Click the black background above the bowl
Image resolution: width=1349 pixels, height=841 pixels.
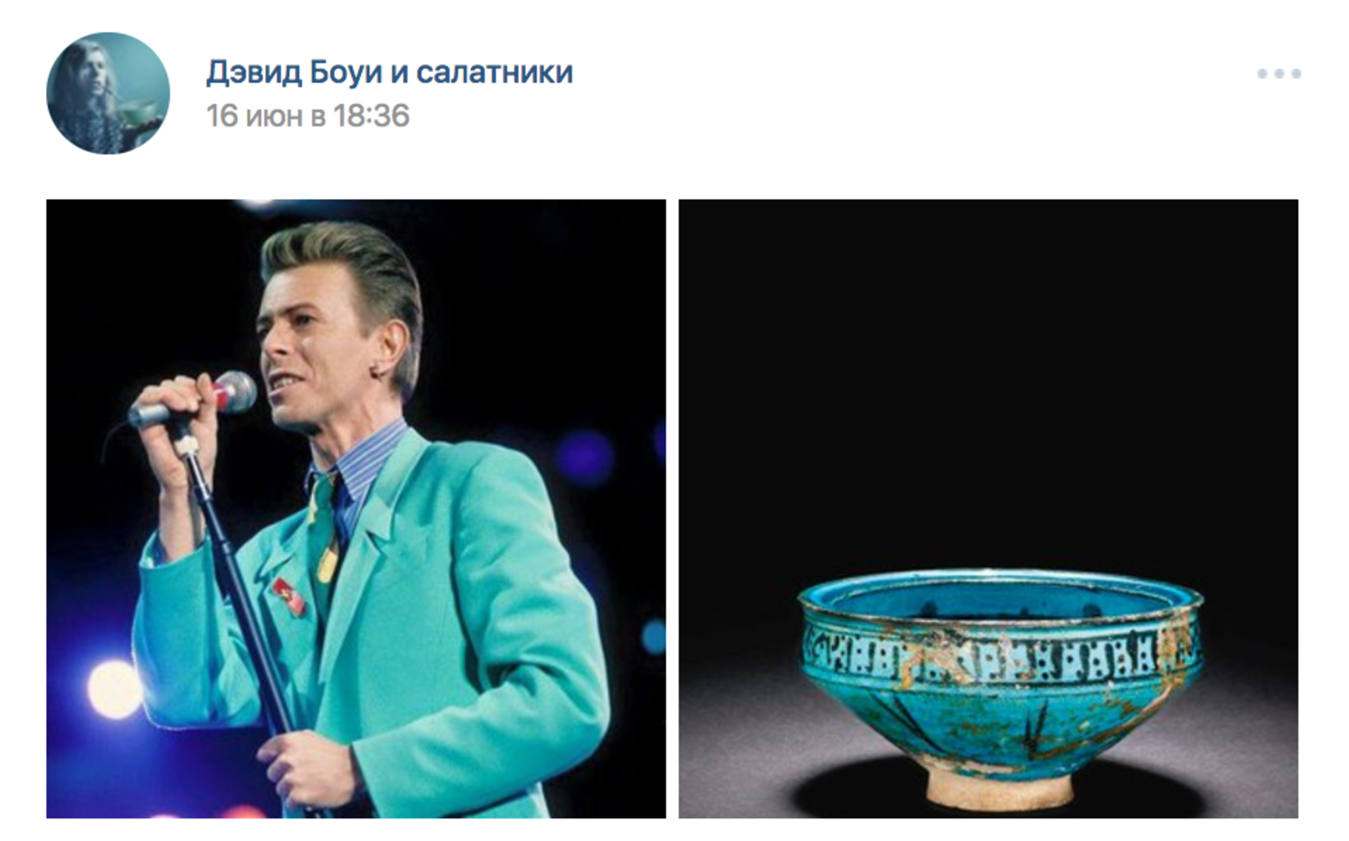[x=988, y=370]
